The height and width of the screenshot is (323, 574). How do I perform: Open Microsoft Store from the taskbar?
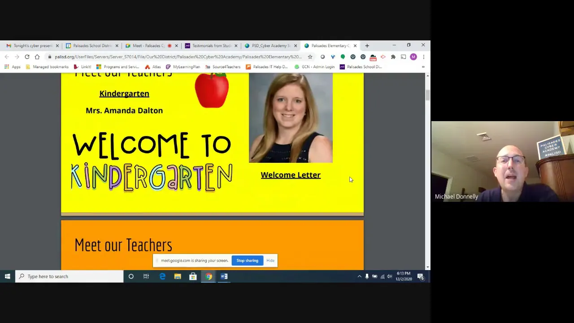click(x=193, y=276)
